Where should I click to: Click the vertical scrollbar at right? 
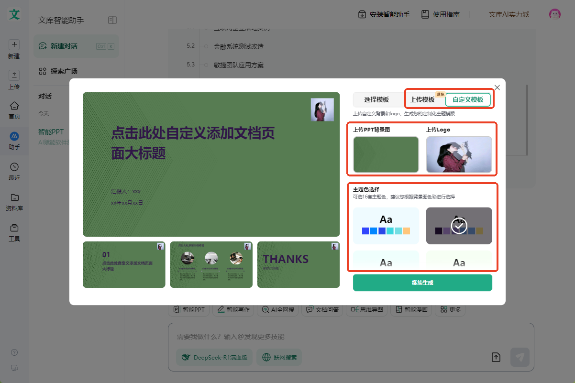(x=527, y=120)
